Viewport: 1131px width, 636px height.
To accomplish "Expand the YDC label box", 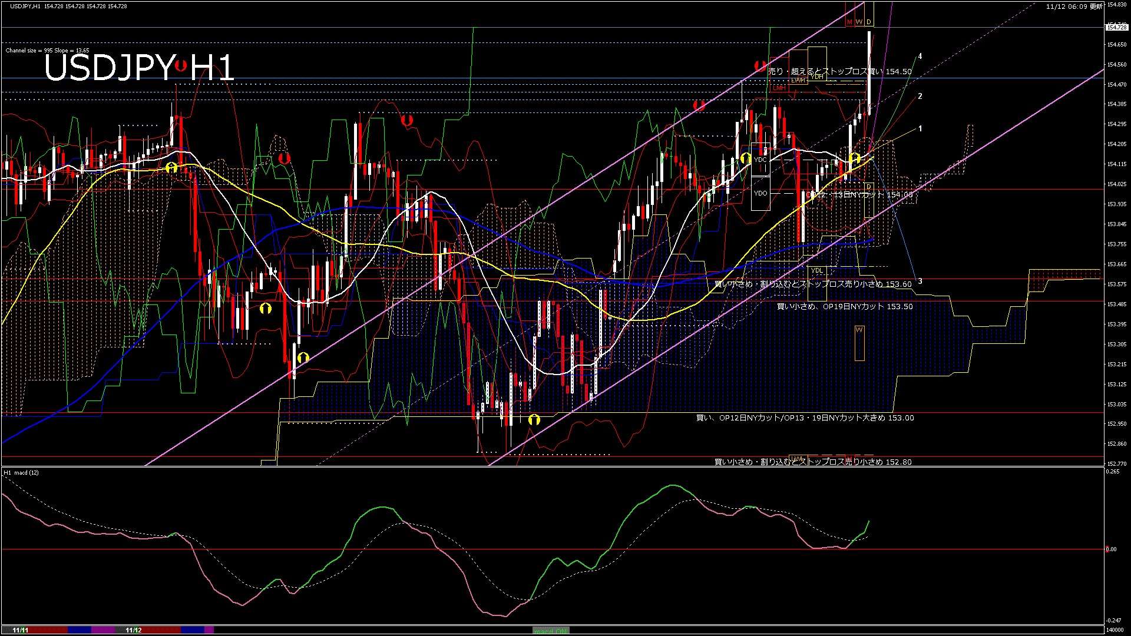I will pos(760,160).
